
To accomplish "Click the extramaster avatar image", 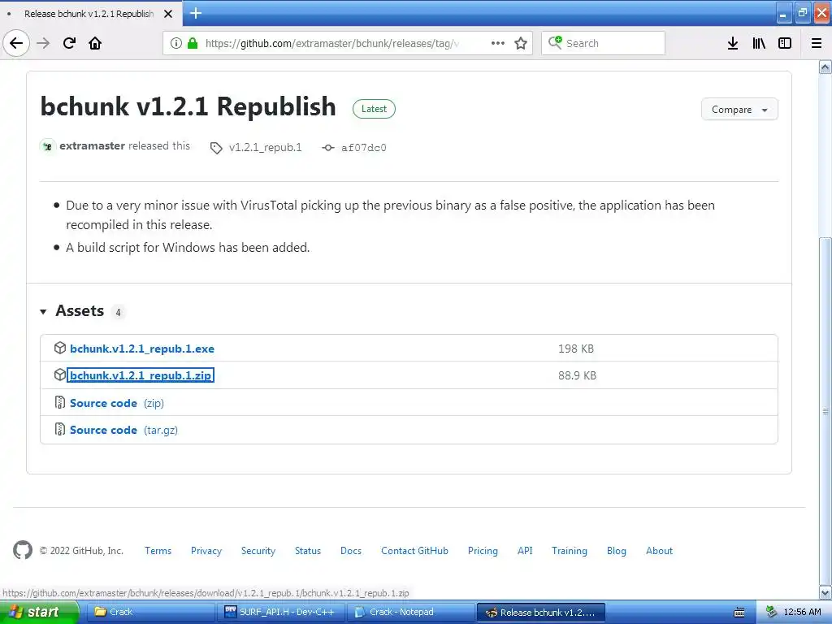I will [47, 146].
